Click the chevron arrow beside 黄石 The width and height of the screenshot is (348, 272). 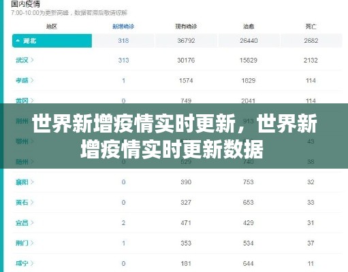pos(32,202)
